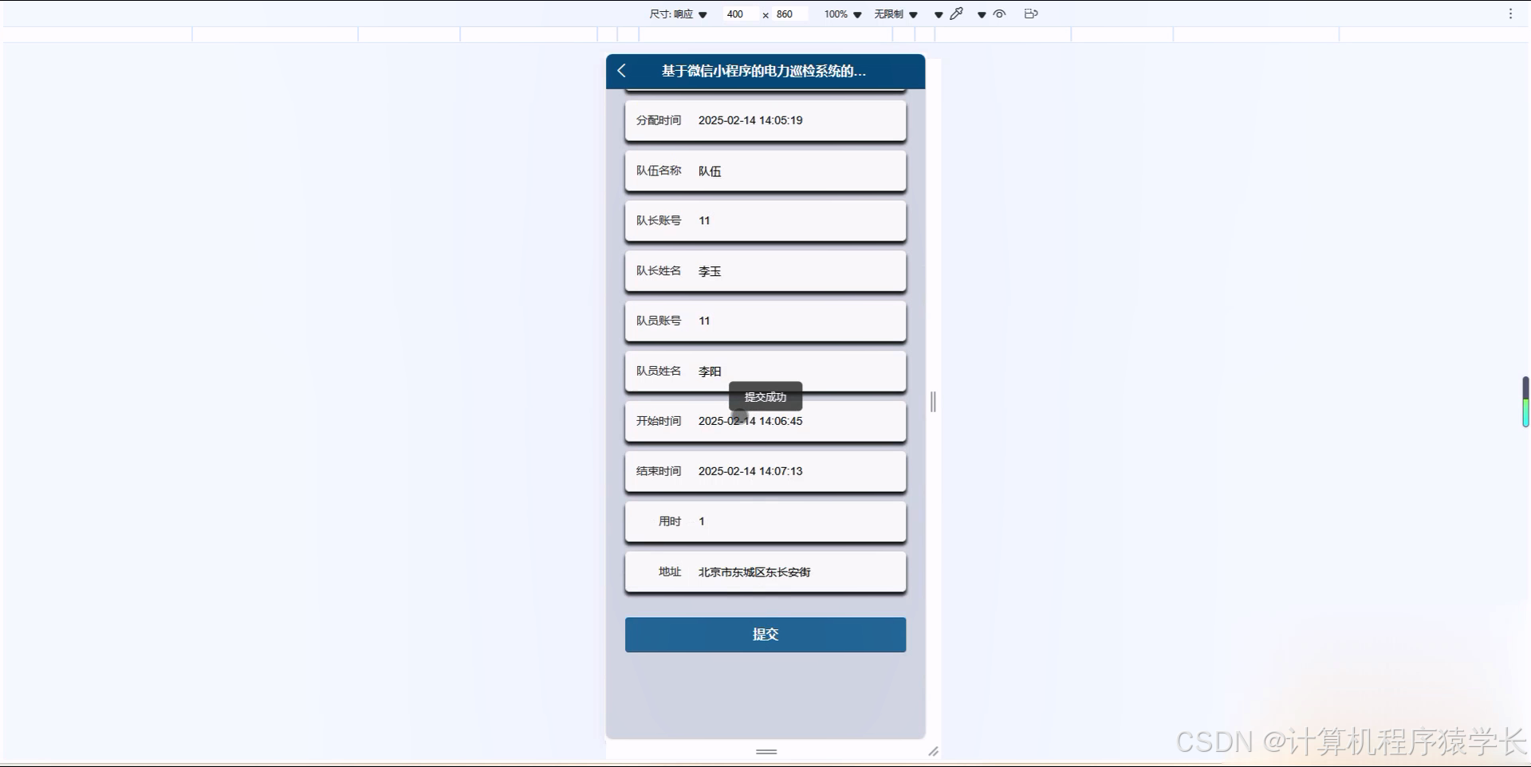The height and width of the screenshot is (767, 1531).
Task: Click the eye vision simulation icon
Action: [999, 14]
